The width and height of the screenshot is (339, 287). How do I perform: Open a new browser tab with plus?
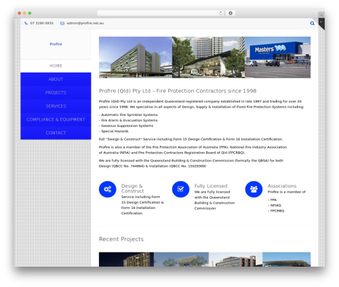coord(321,15)
